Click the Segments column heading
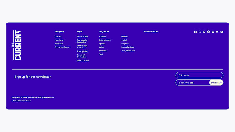The height and width of the screenshot is (132, 235). tap(104, 31)
